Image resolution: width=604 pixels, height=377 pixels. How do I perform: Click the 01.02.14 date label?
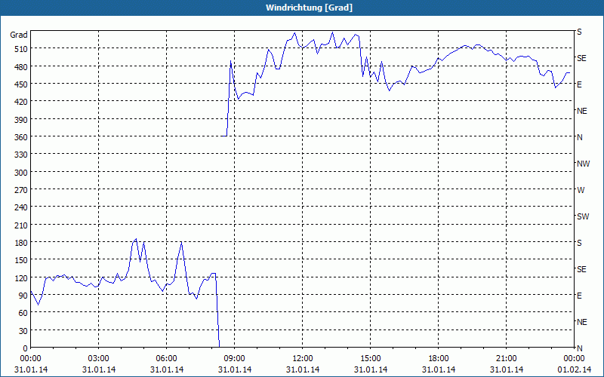point(575,369)
